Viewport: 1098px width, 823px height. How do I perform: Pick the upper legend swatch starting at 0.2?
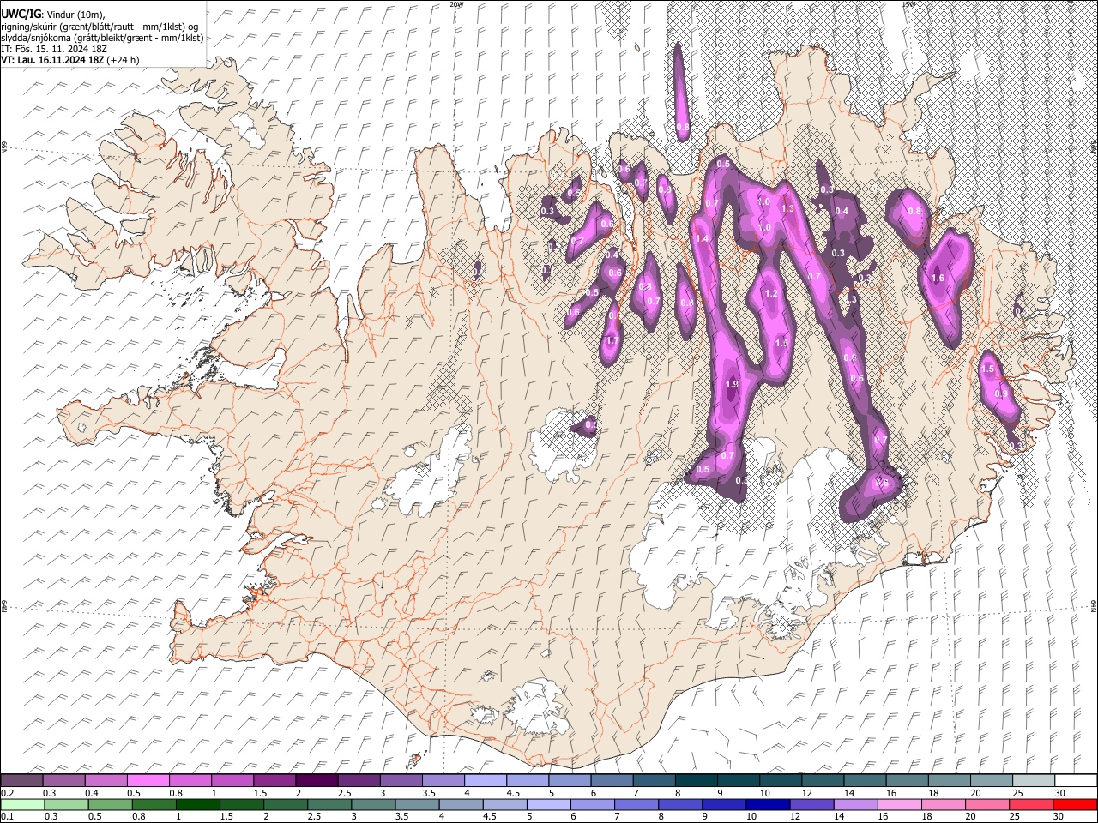tap(21, 780)
